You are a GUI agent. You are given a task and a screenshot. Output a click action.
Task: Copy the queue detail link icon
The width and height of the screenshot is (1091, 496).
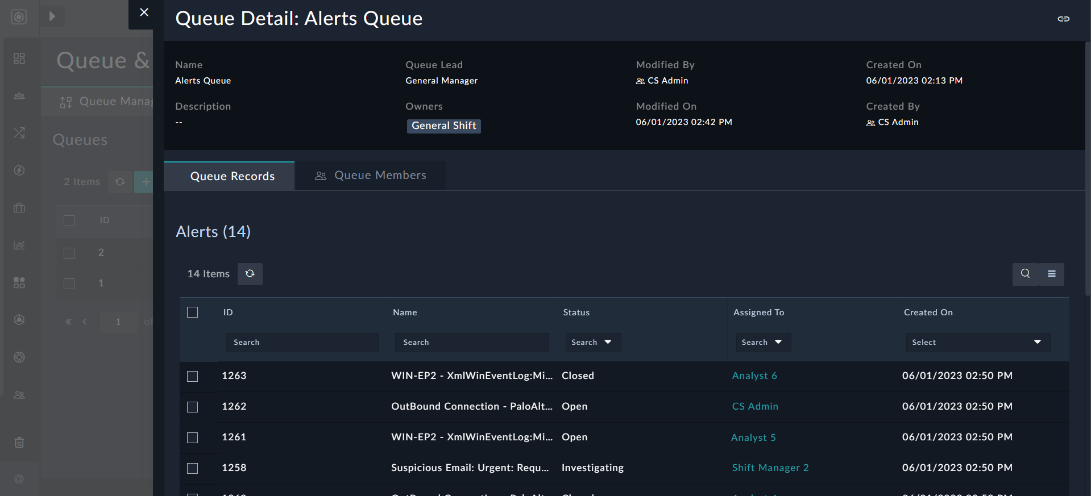click(x=1063, y=19)
